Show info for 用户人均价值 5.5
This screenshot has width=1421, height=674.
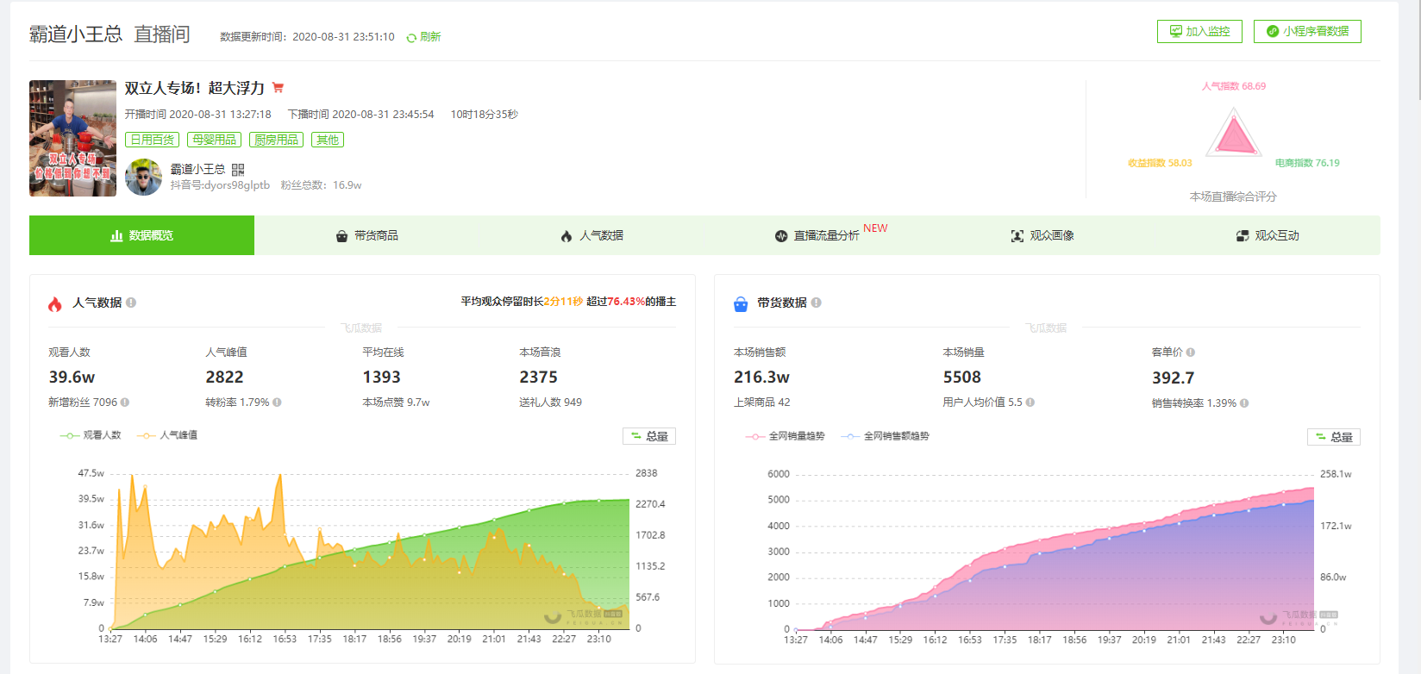coord(1030,403)
